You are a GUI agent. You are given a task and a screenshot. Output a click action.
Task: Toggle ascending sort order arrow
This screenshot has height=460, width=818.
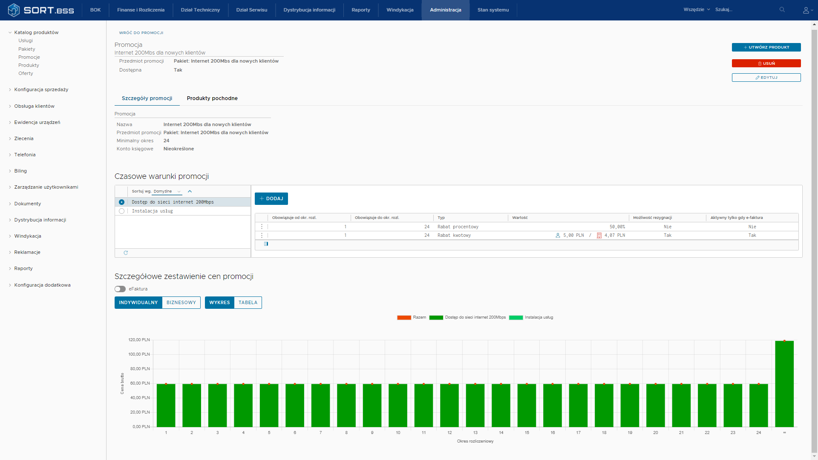(x=190, y=191)
